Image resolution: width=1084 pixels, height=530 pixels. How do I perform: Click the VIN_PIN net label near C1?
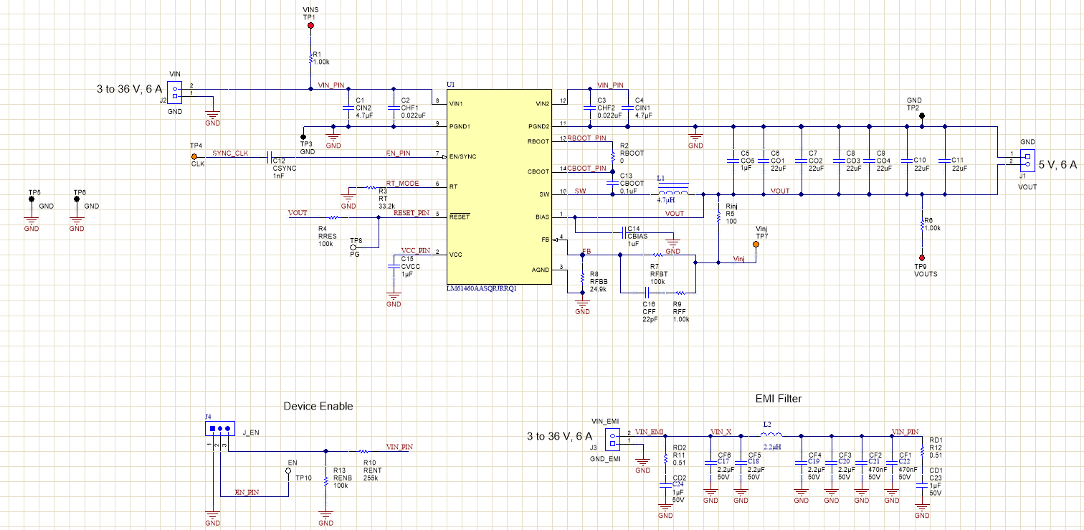point(331,85)
